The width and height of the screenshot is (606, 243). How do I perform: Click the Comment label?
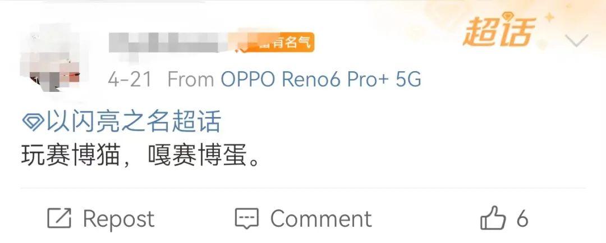(321, 218)
